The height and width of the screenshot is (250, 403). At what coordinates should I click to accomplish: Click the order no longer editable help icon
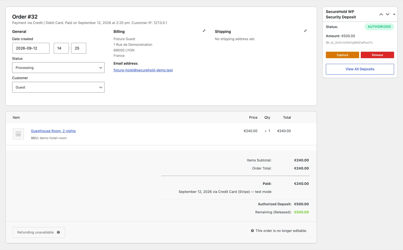coord(252,231)
